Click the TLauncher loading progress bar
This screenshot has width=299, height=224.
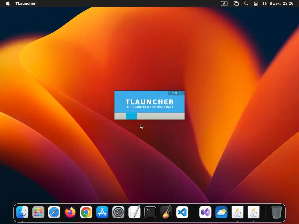tap(149, 116)
